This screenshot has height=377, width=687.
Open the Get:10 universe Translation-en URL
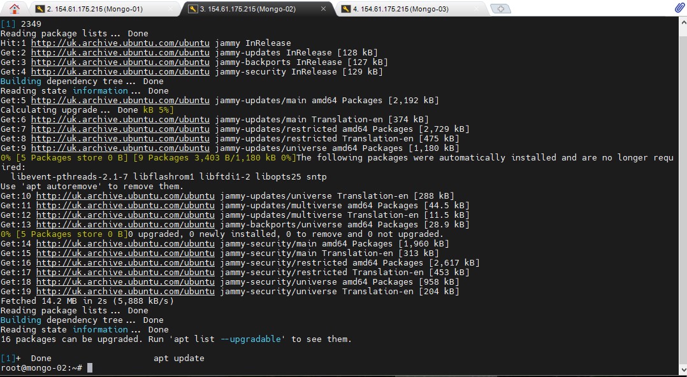pos(125,196)
